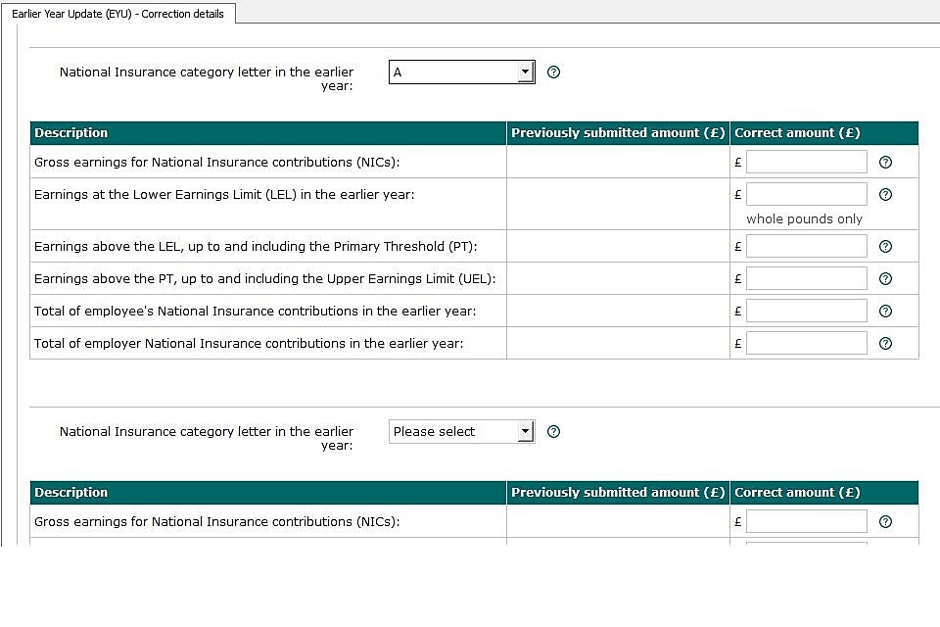Click the employee's NI contributions amount field
Image resolution: width=940 pixels, height=627 pixels.
[x=806, y=311]
